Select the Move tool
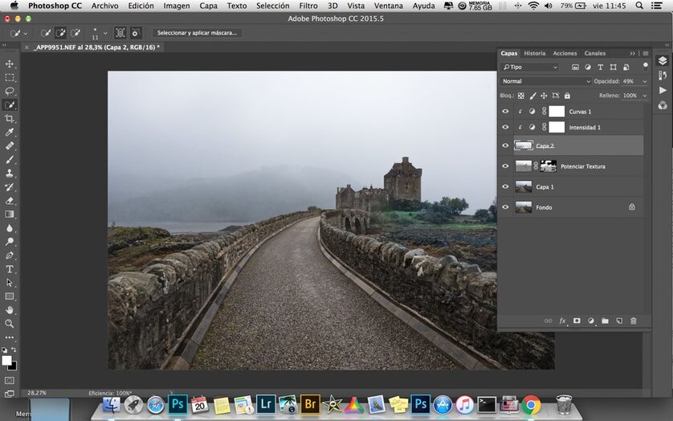Image resolution: width=673 pixels, height=421 pixels. [x=10, y=63]
